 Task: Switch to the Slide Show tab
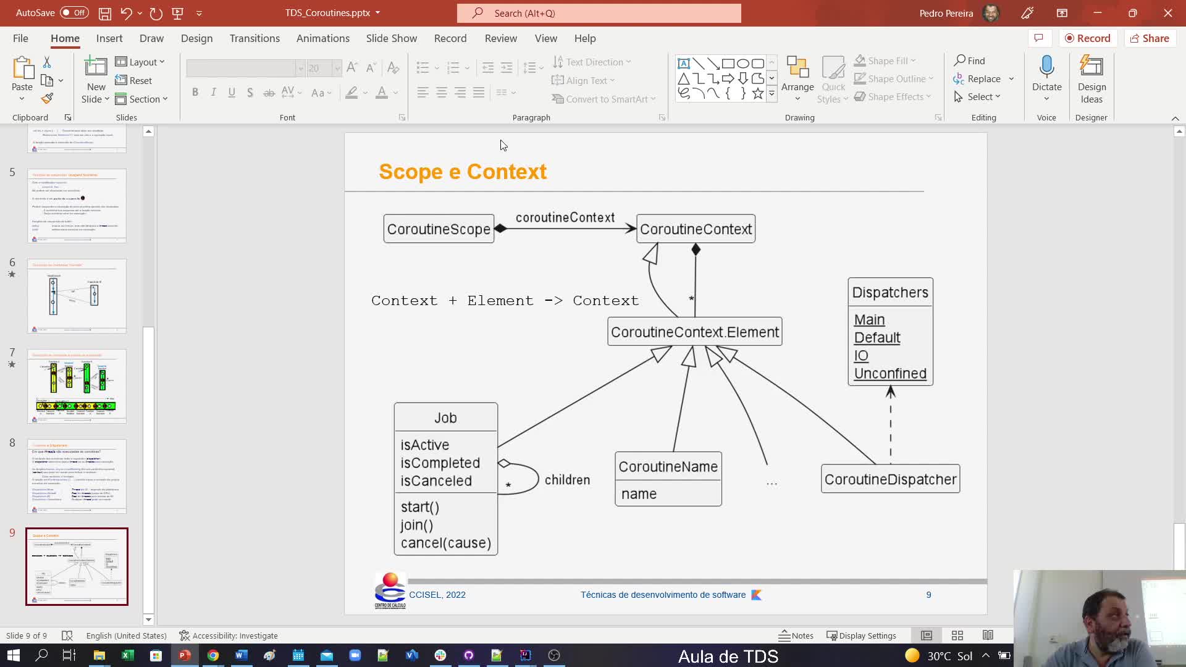(391, 38)
